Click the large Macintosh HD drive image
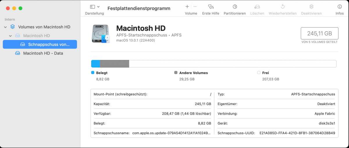The image size is (349, 148). coord(101,33)
